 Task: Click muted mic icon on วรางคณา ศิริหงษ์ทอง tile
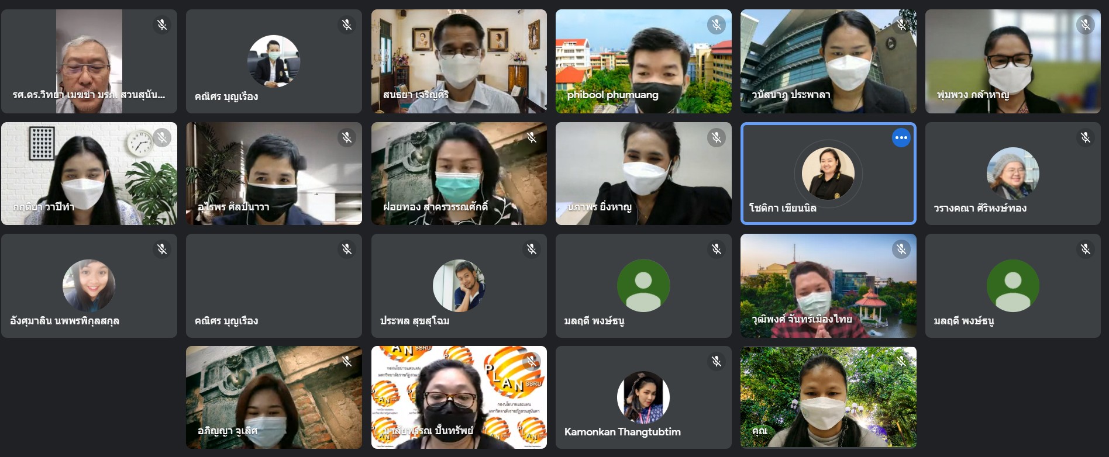coord(1086,137)
